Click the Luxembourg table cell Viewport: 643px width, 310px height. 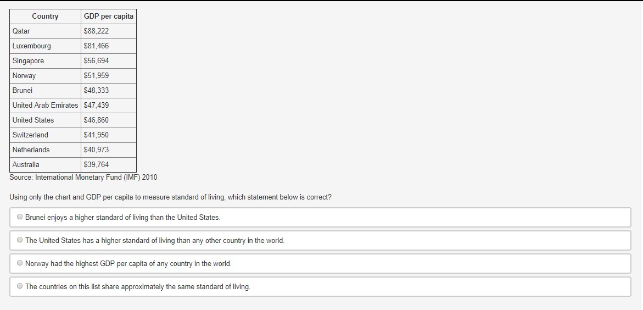45,46
